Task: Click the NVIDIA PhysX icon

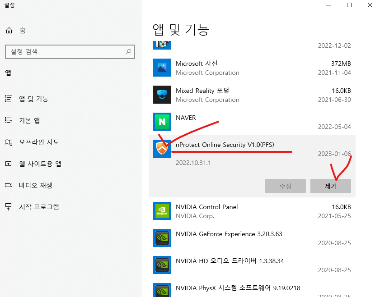Action: click(162, 290)
